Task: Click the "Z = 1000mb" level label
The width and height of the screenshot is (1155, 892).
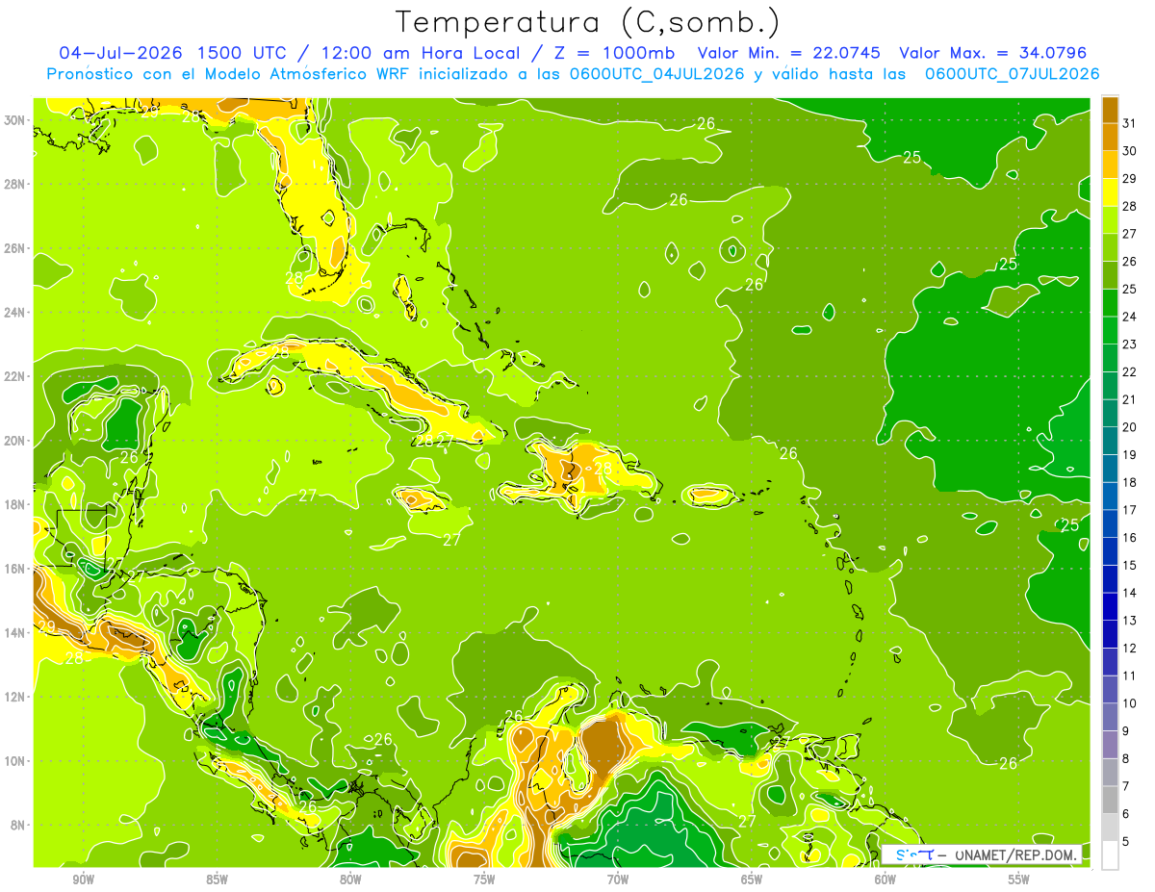Action: coord(613,53)
